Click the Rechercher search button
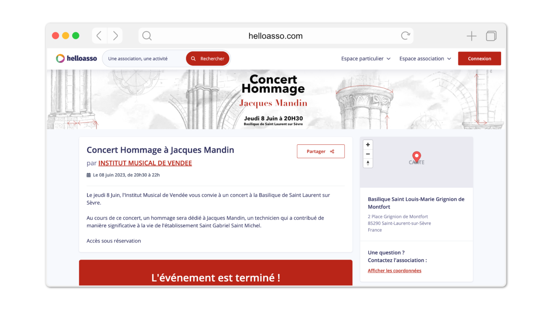552x310 pixels. point(208,59)
